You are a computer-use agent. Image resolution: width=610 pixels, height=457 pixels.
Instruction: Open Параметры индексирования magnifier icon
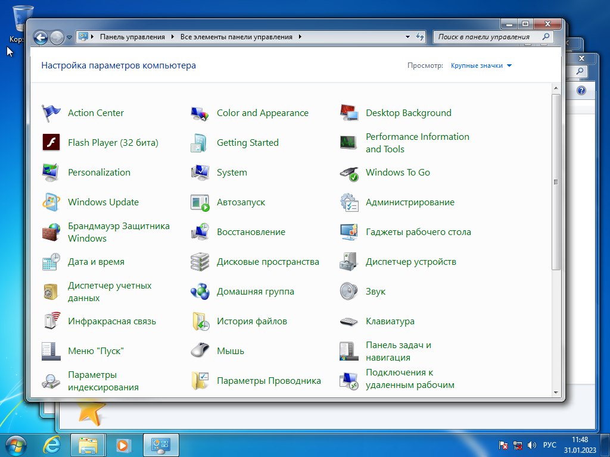pyautogui.click(x=51, y=381)
